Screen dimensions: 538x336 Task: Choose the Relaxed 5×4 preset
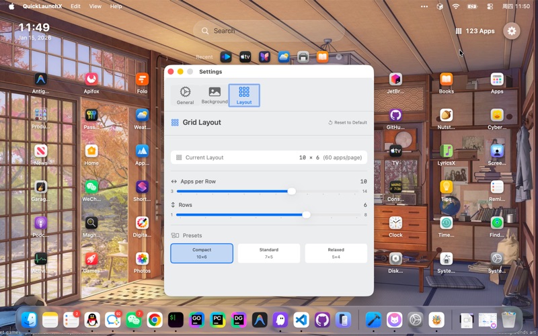336,253
